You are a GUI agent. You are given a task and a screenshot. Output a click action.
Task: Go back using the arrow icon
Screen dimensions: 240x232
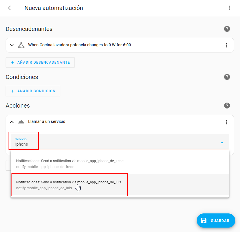(x=10, y=8)
